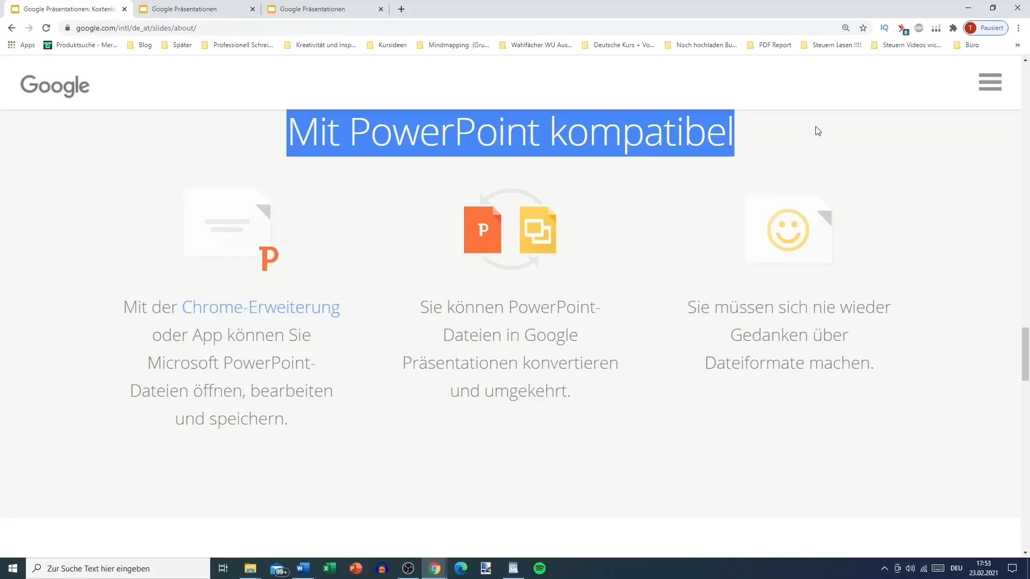Launch Word from the taskbar
Image resolution: width=1030 pixels, height=579 pixels.
coord(303,568)
